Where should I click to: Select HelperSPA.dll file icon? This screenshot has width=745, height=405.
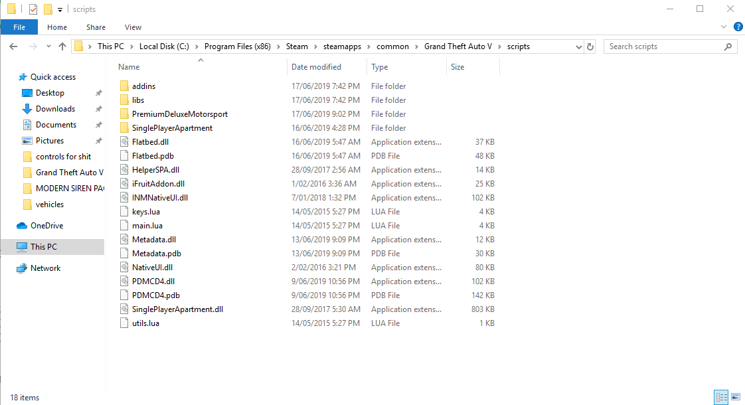coord(124,170)
